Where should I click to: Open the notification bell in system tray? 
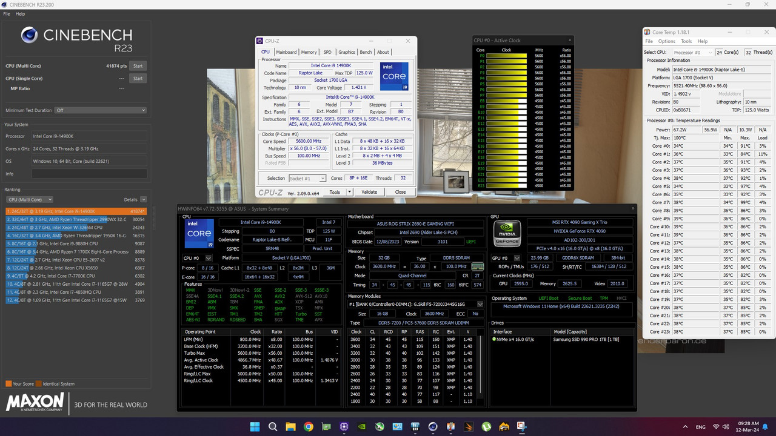pyautogui.click(x=764, y=427)
